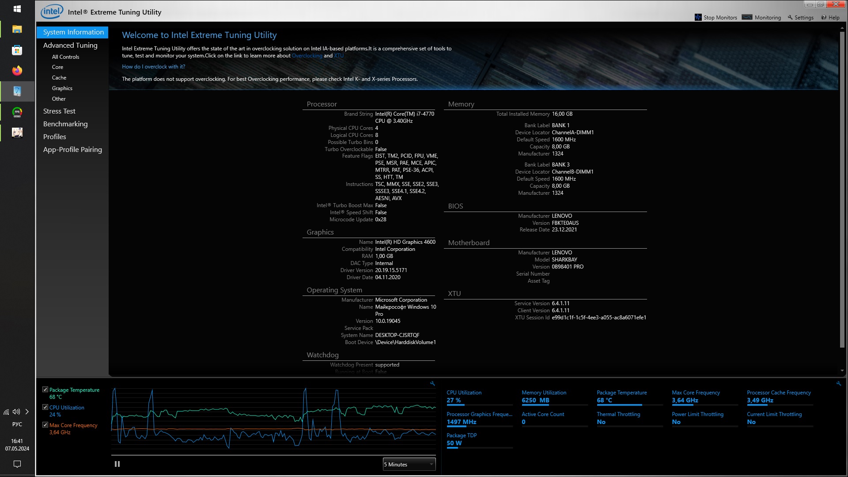
Task: Open the 5 Minutes time range dropdown
Action: click(x=409, y=464)
